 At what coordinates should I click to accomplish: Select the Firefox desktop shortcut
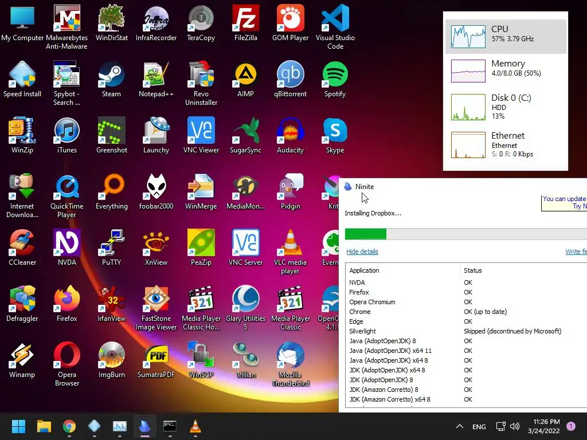pyautogui.click(x=66, y=303)
